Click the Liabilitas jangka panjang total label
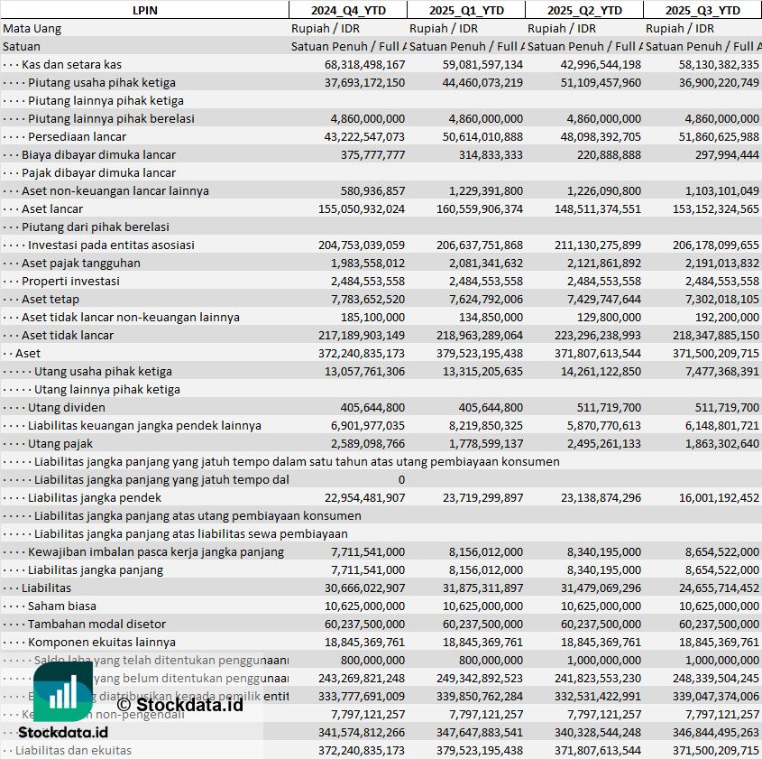The width and height of the screenshot is (762, 759). (96, 569)
